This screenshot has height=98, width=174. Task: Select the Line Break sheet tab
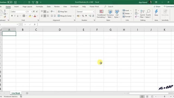(16, 93)
